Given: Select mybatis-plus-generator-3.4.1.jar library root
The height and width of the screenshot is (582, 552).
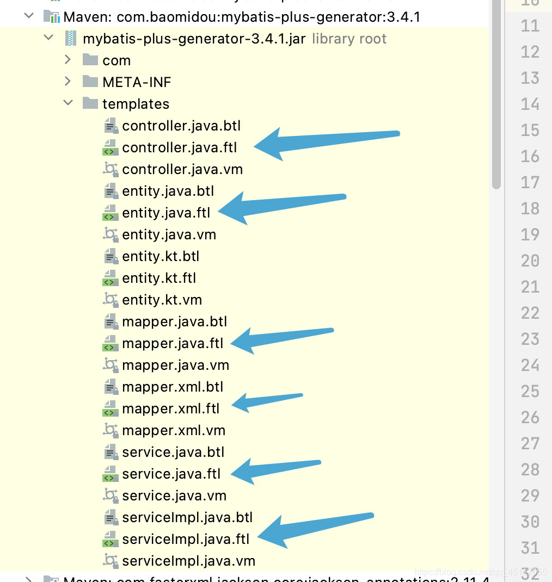Looking at the screenshot, I should [x=194, y=39].
